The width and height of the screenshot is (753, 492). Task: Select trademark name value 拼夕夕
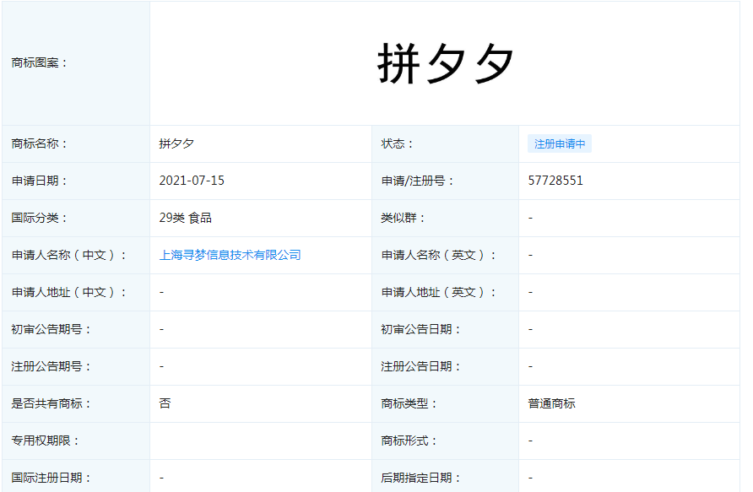coord(176,143)
